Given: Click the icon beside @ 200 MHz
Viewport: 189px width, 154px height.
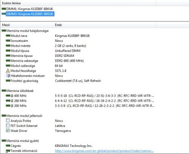Looking at the screenshot, I should (x=8, y=106).
